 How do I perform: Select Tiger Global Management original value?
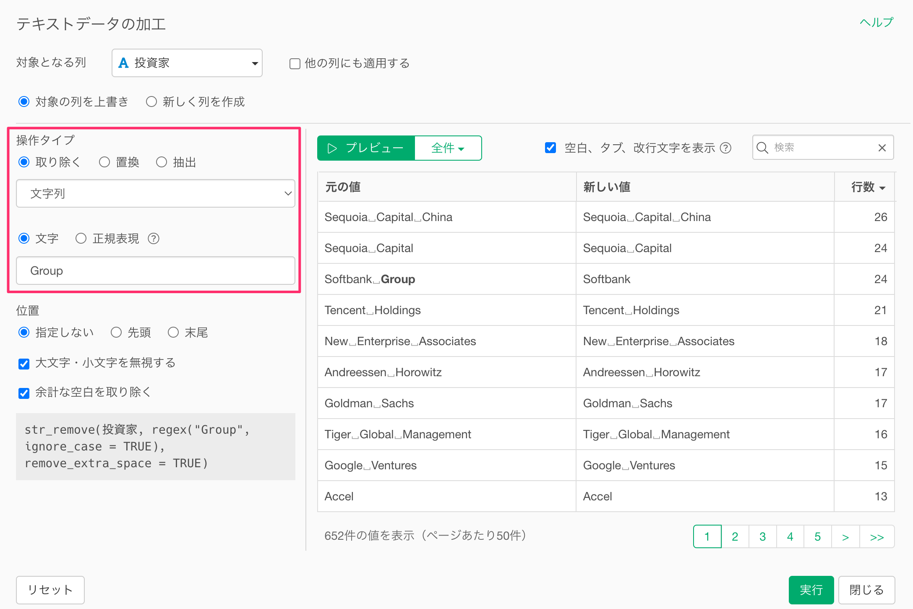click(x=447, y=434)
